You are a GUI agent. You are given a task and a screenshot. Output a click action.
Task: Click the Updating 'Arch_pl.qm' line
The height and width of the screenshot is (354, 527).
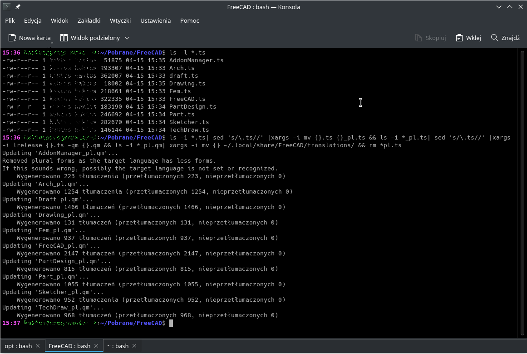46,184
